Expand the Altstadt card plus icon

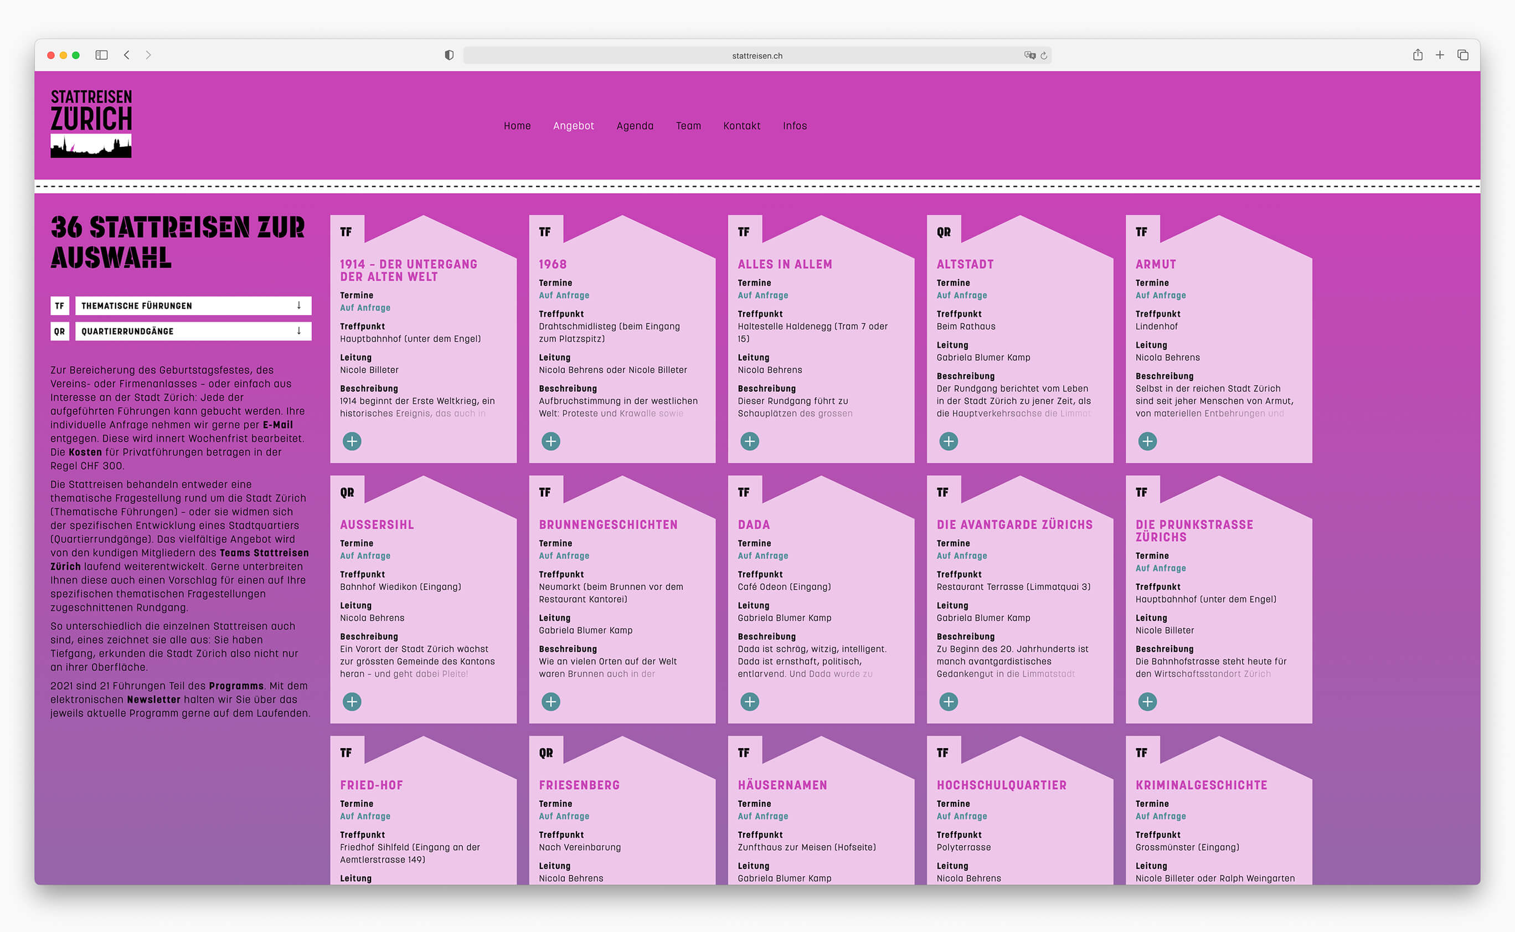pos(949,441)
